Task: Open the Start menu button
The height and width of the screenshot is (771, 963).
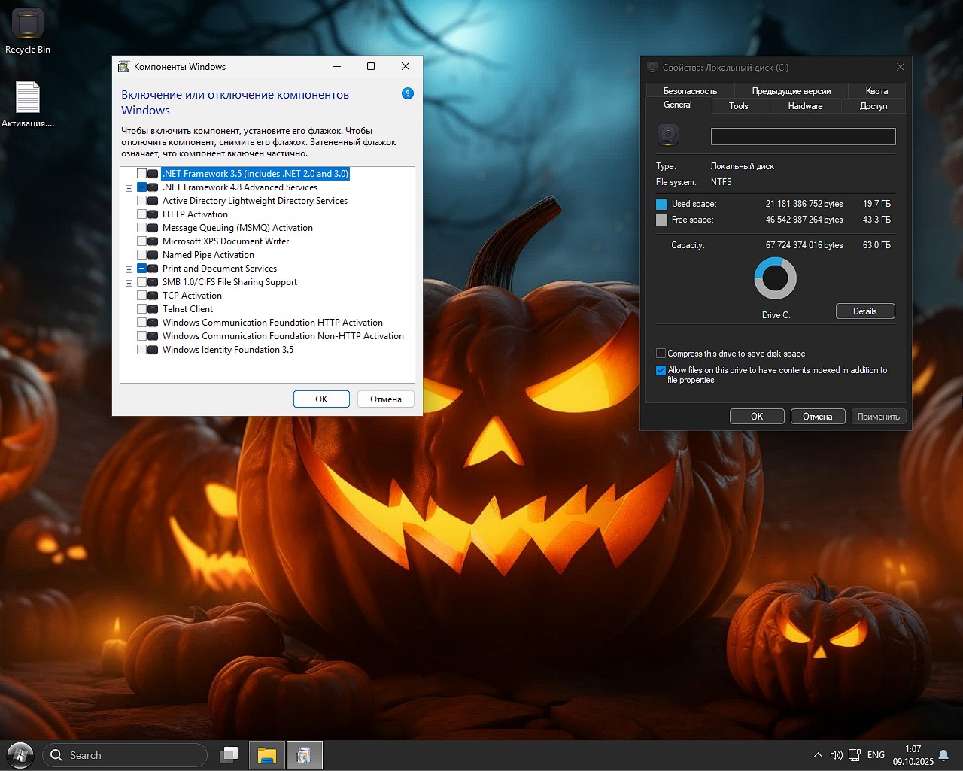Action: (x=20, y=755)
